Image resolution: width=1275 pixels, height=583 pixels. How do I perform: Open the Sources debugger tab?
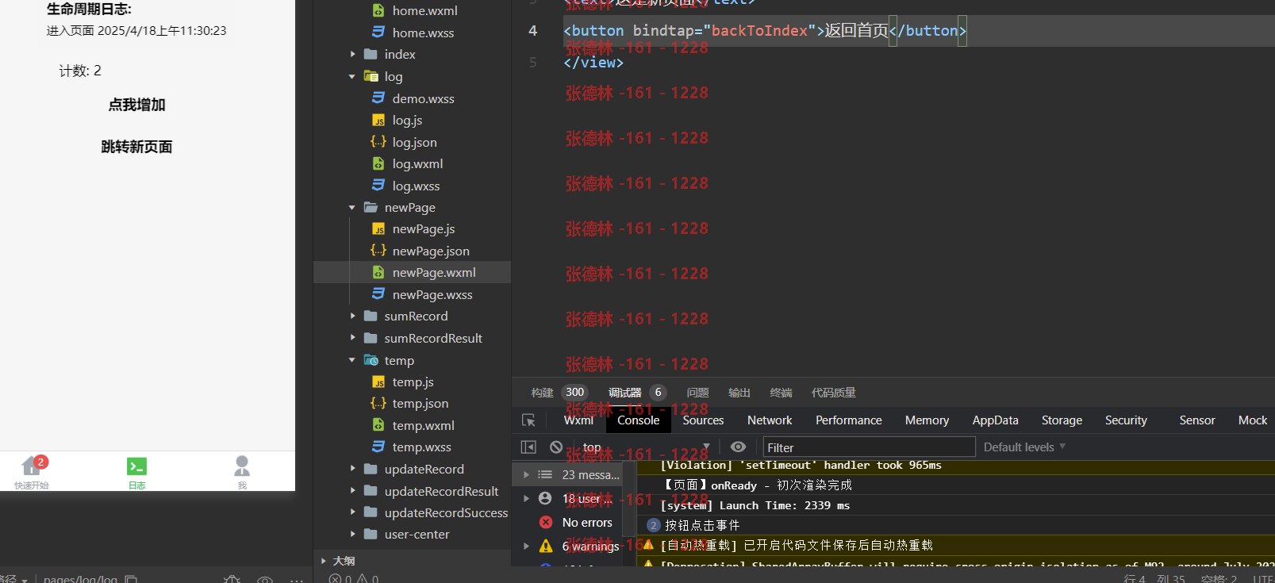(703, 420)
